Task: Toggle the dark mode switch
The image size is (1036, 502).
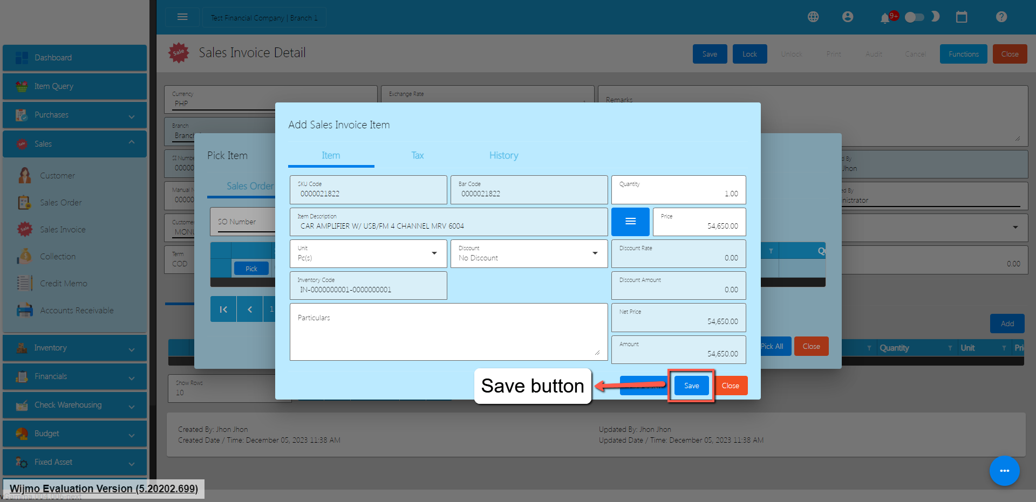Action: pyautogui.click(x=915, y=17)
